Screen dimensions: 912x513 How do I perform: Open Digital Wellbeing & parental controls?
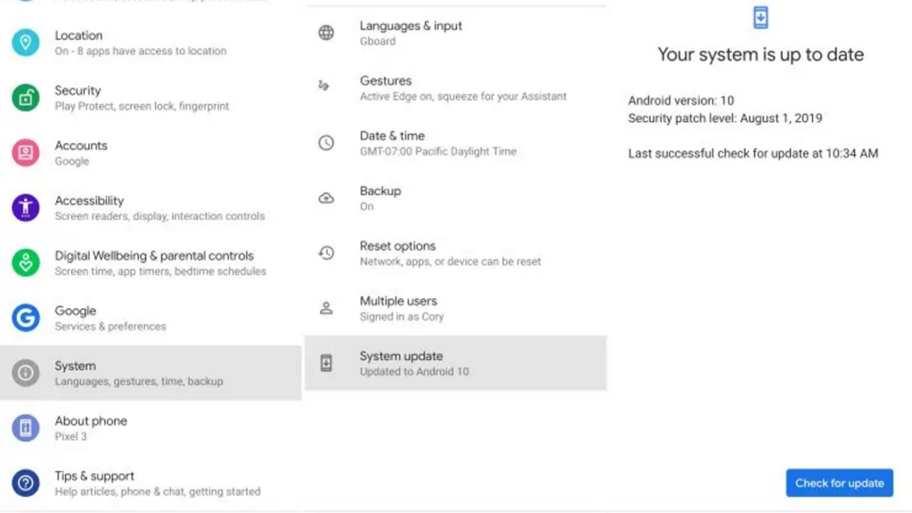point(151,263)
